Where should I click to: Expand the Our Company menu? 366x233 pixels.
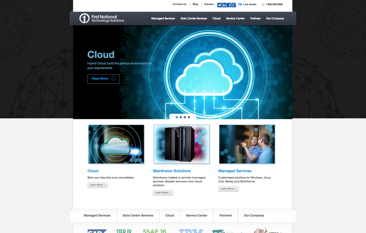275,18
